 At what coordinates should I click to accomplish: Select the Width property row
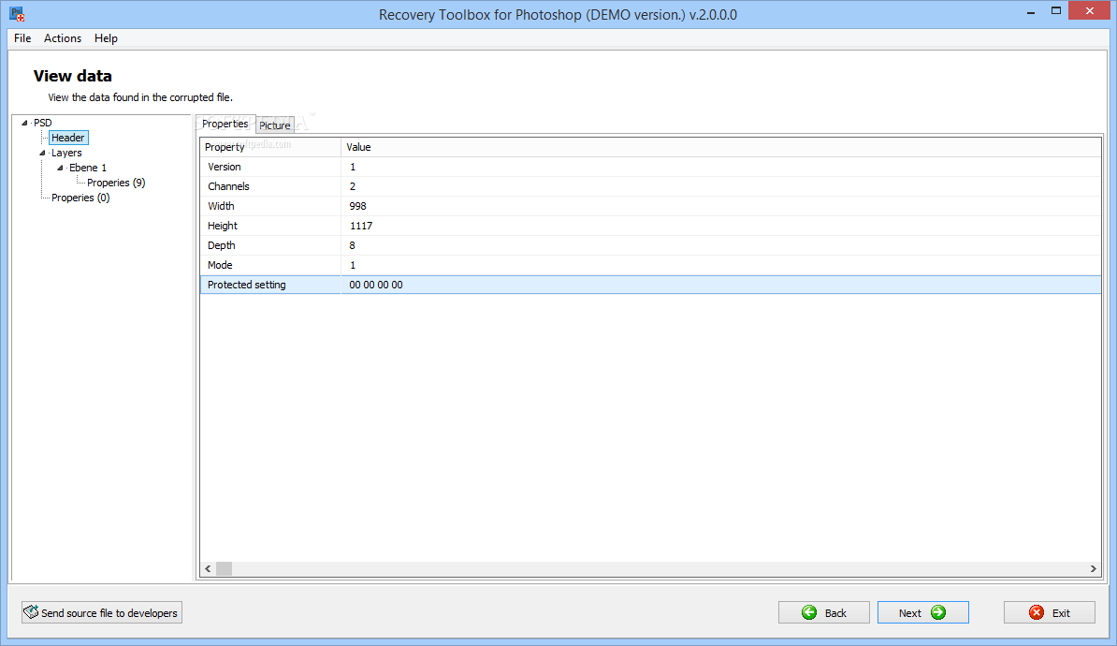[x=650, y=206]
